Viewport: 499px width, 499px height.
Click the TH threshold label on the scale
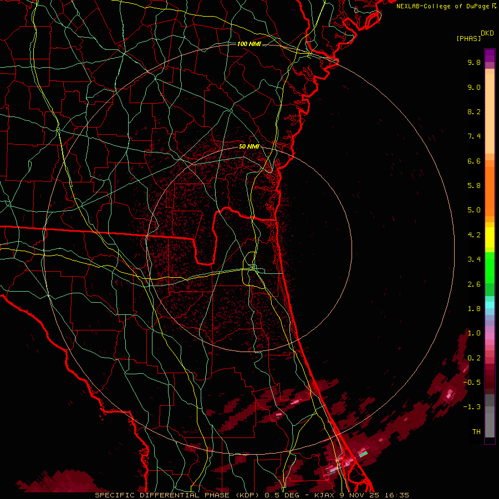tap(476, 431)
